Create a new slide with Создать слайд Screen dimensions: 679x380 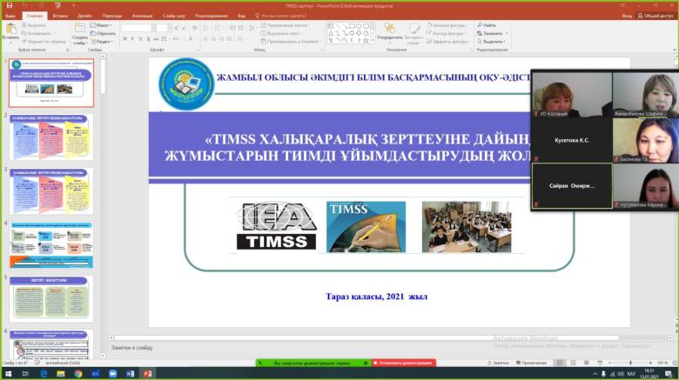[80, 34]
